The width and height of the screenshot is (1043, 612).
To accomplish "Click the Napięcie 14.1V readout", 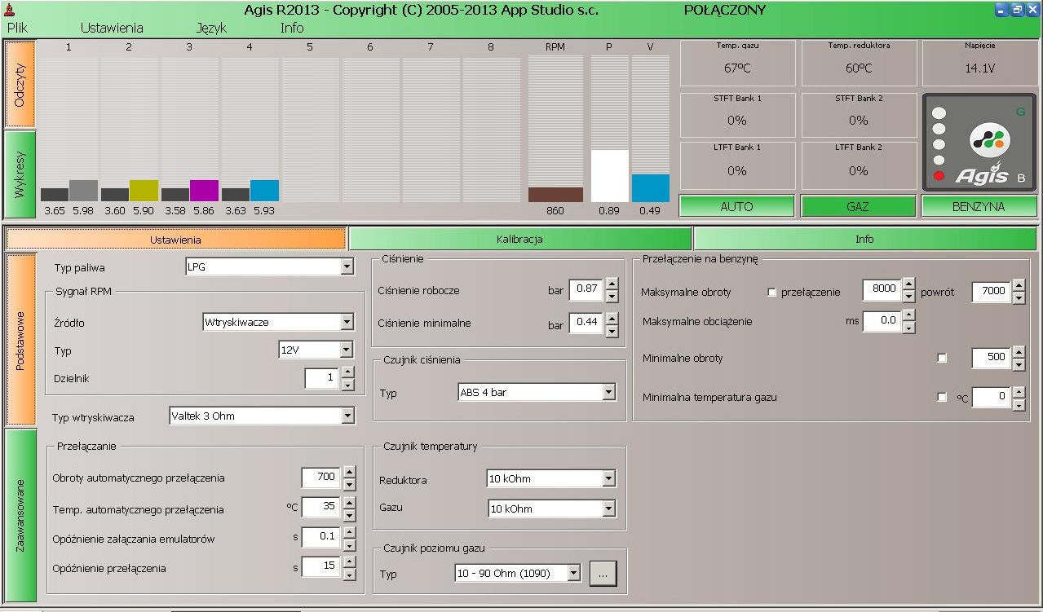I will (979, 63).
